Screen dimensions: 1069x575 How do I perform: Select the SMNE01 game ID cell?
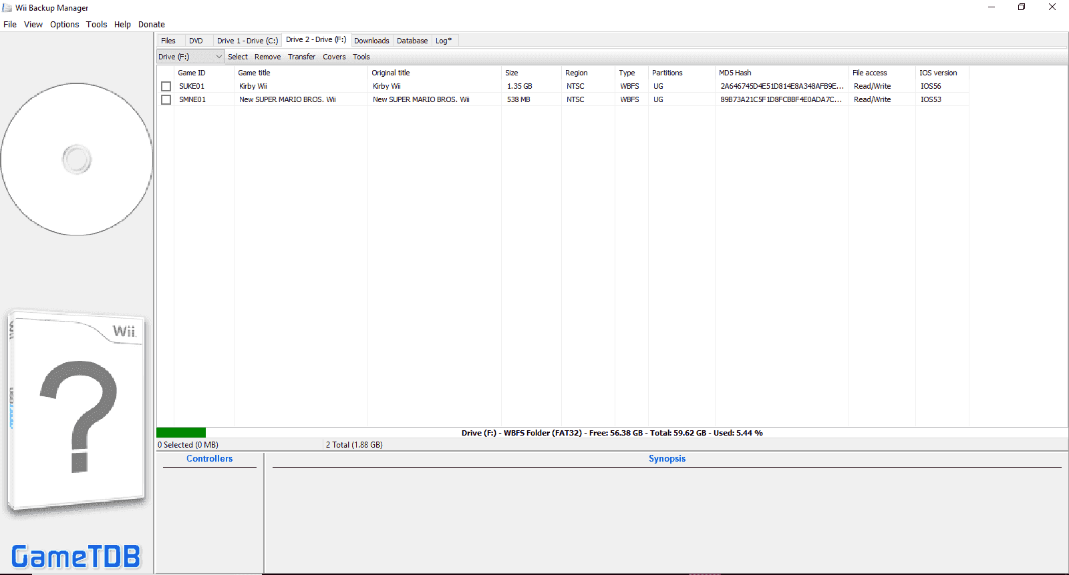(x=192, y=99)
